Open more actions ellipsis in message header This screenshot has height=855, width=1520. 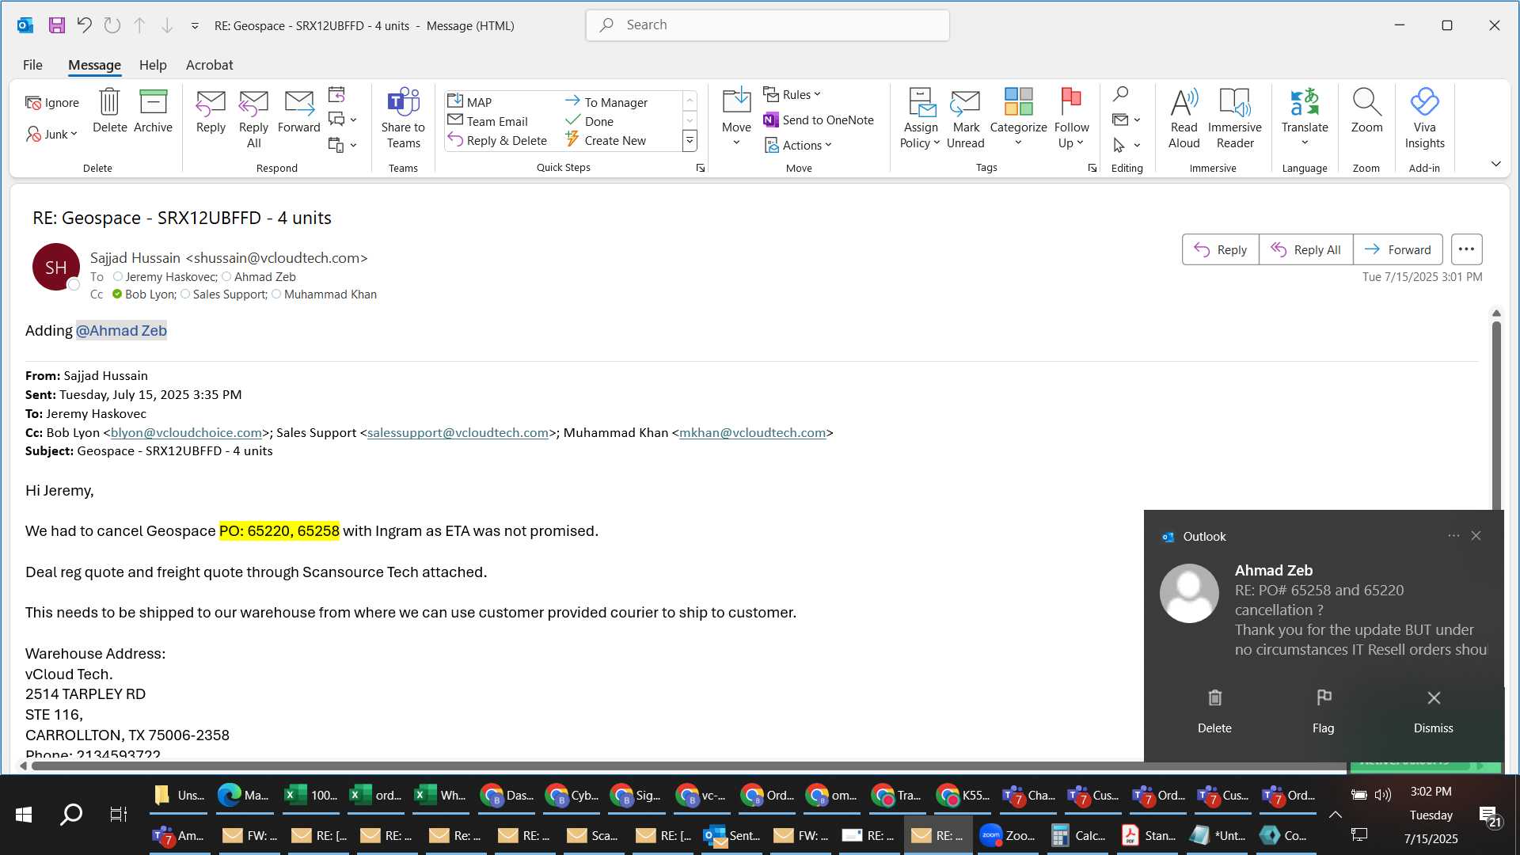tap(1466, 249)
